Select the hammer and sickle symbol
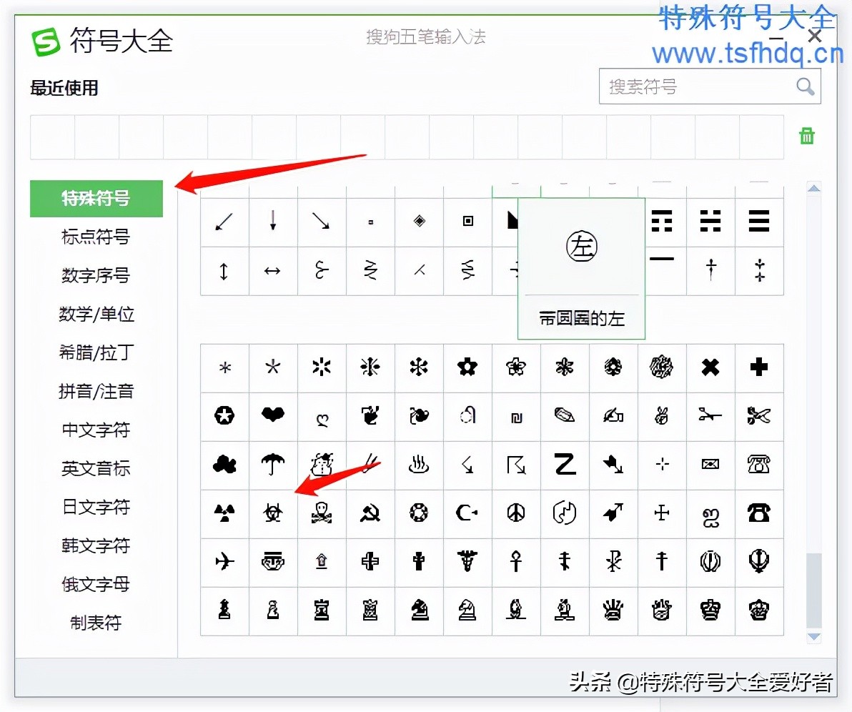The width and height of the screenshot is (852, 712). pos(370,513)
